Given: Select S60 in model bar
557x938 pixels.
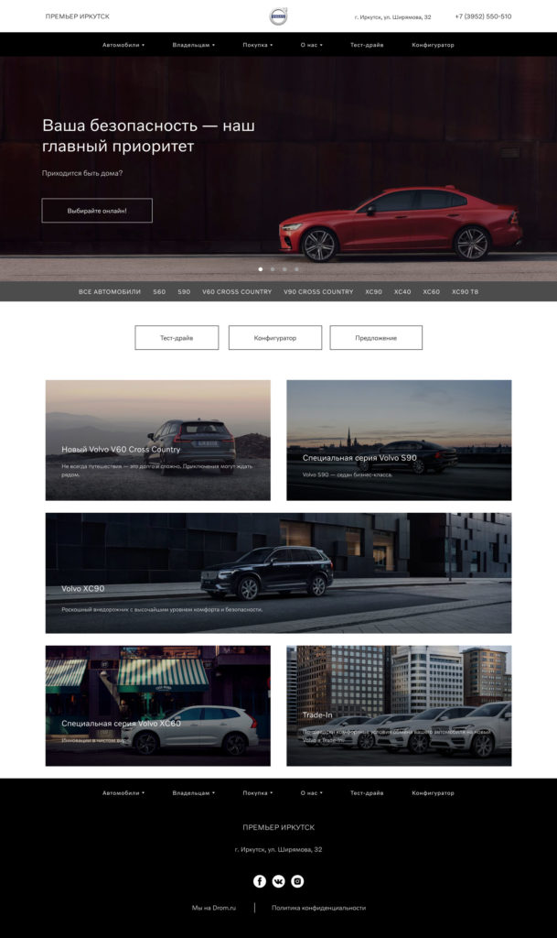Looking at the screenshot, I should click(159, 292).
